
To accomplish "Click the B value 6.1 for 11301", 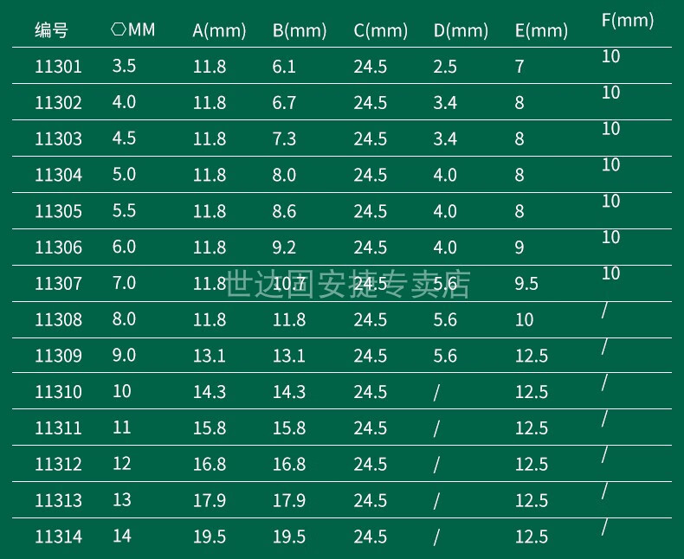I will click(x=284, y=67).
